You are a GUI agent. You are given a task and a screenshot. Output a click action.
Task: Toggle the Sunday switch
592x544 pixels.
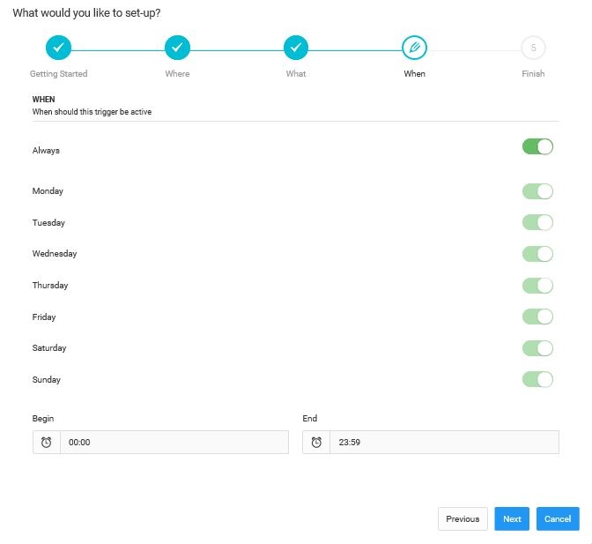pos(537,380)
